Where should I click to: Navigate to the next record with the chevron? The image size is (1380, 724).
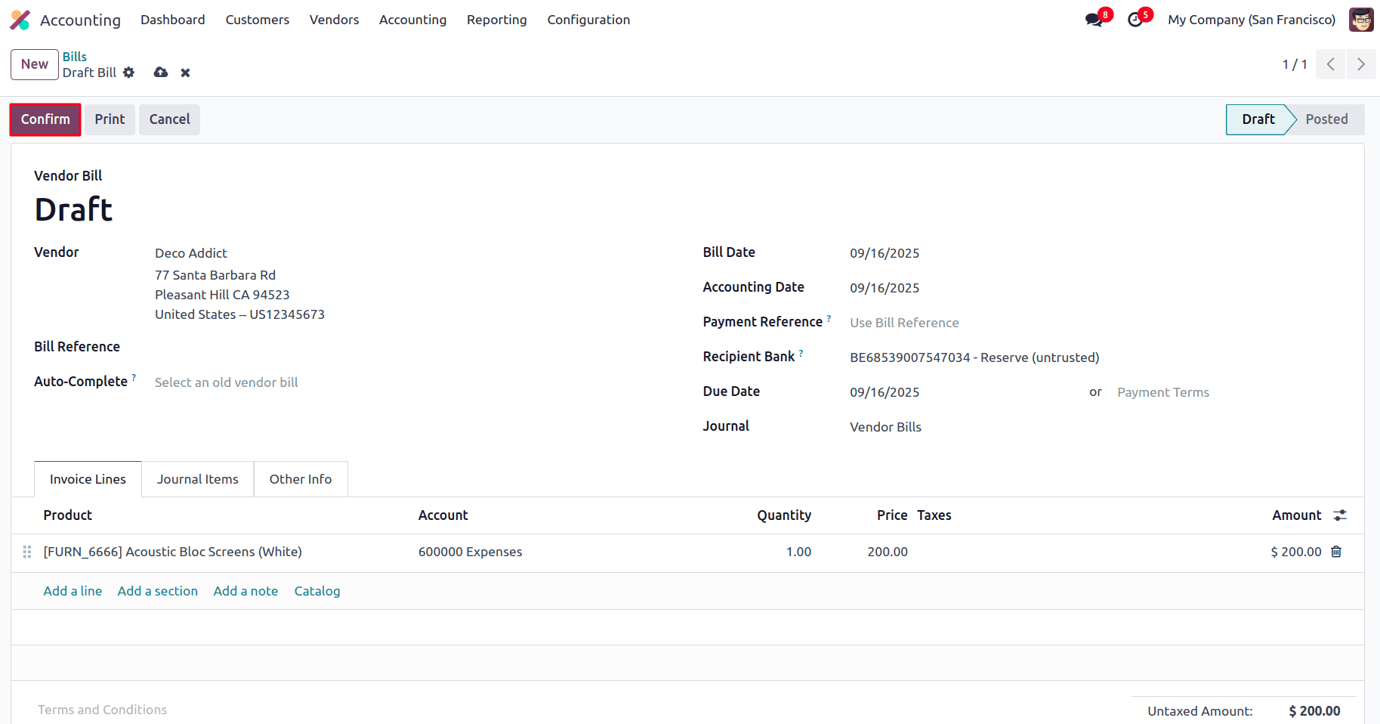(x=1361, y=64)
